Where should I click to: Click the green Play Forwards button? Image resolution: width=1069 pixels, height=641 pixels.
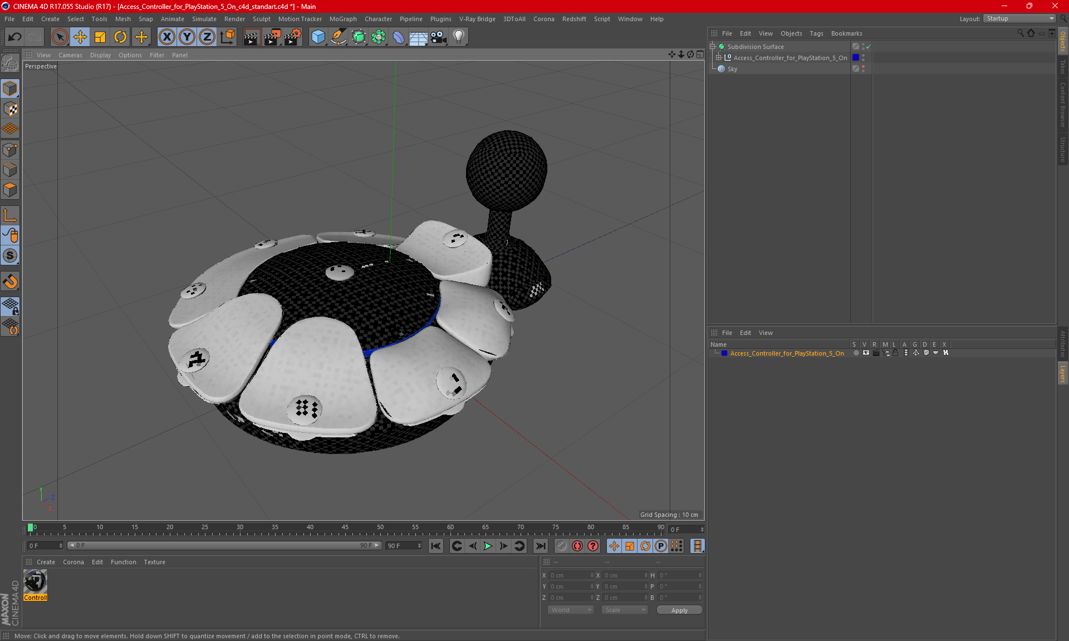point(488,546)
